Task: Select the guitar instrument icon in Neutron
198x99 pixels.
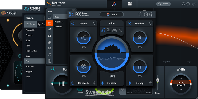Action: click(50, 30)
